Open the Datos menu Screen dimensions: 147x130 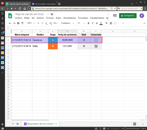tap(59, 18)
